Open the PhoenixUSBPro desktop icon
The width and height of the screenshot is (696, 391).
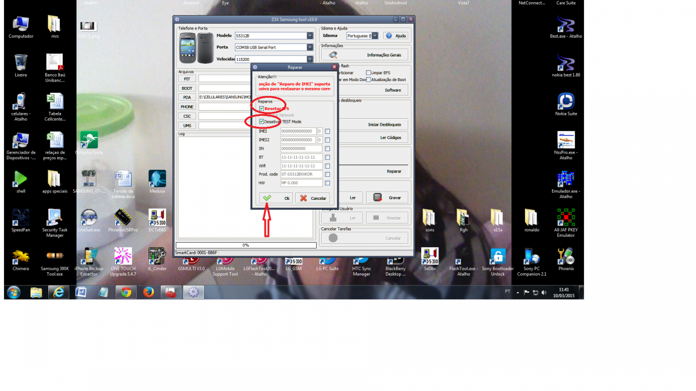(123, 221)
